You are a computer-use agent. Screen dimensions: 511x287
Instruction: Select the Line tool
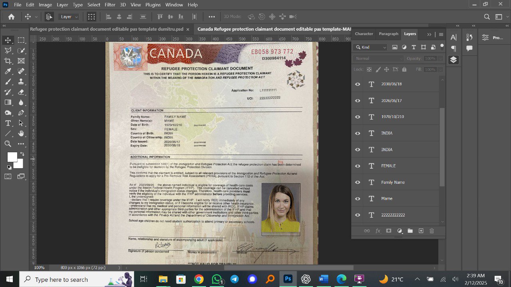click(8, 134)
